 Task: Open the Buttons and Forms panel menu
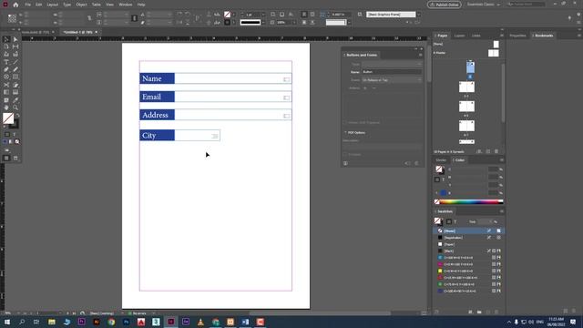click(421, 55)
